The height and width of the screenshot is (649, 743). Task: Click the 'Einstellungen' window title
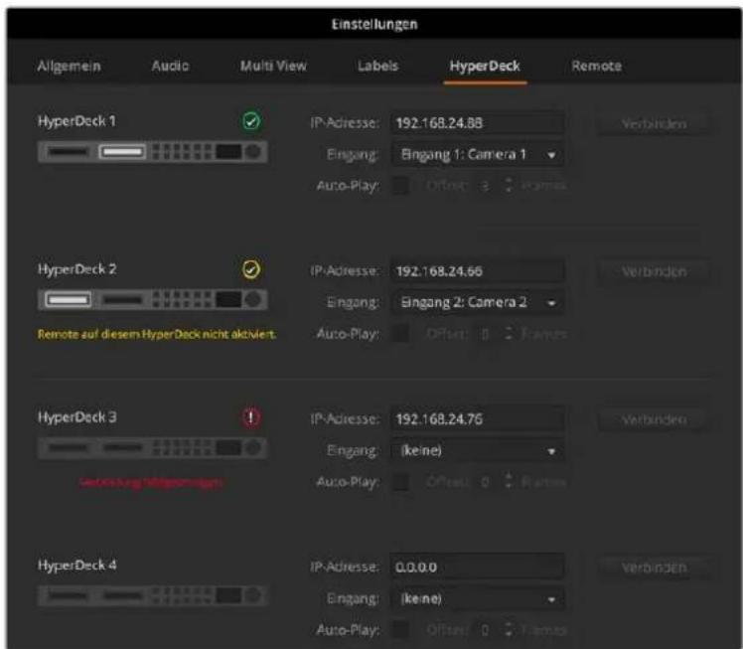tap(374, 24)
